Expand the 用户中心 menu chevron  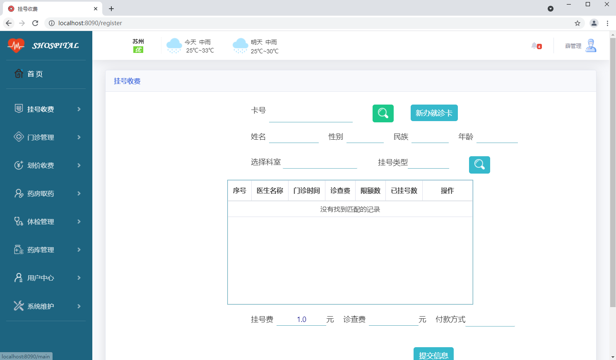click(x=79, y=278)
